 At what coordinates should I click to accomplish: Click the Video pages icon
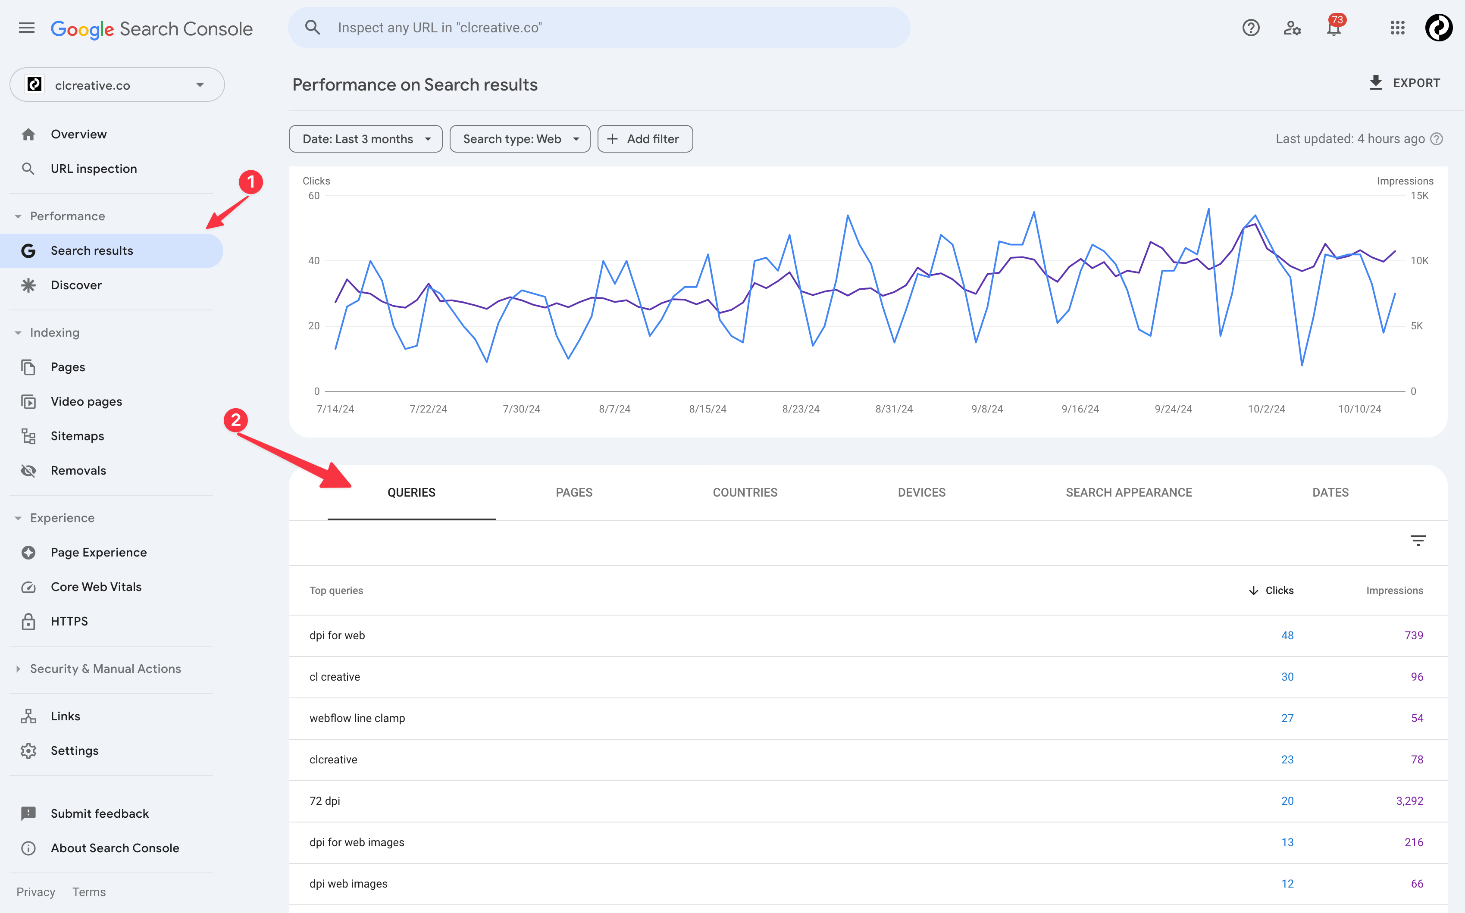pyautogui.click(x=28, y=402)
